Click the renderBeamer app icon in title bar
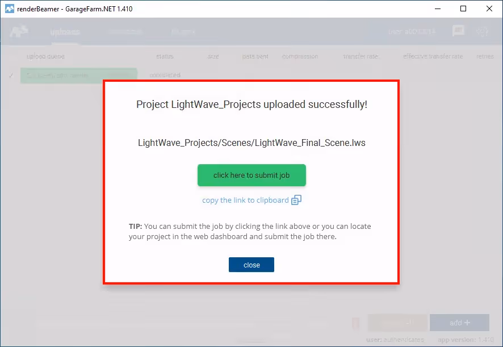 coord(10,9)
